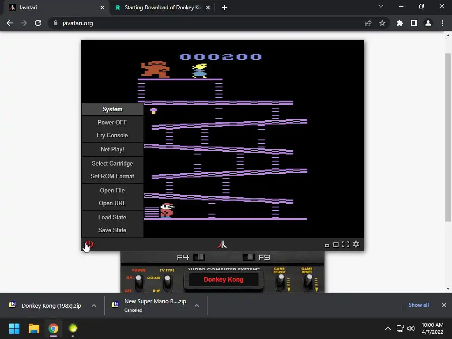Click the smallest screen size icon
The width and height of the screenshot is (452, 339).
click(327, 245)
